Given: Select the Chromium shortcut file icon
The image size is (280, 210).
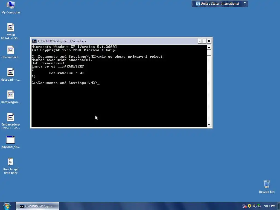Looking at the screenshot, I should click(11, 52).
